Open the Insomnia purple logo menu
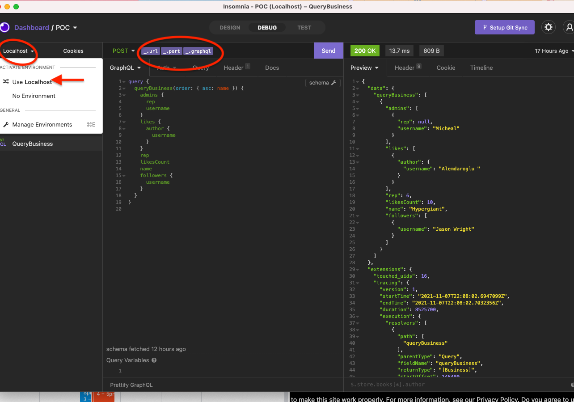 [4, 27]
